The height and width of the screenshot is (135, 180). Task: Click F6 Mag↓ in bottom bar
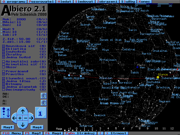[x=53, y=133]
